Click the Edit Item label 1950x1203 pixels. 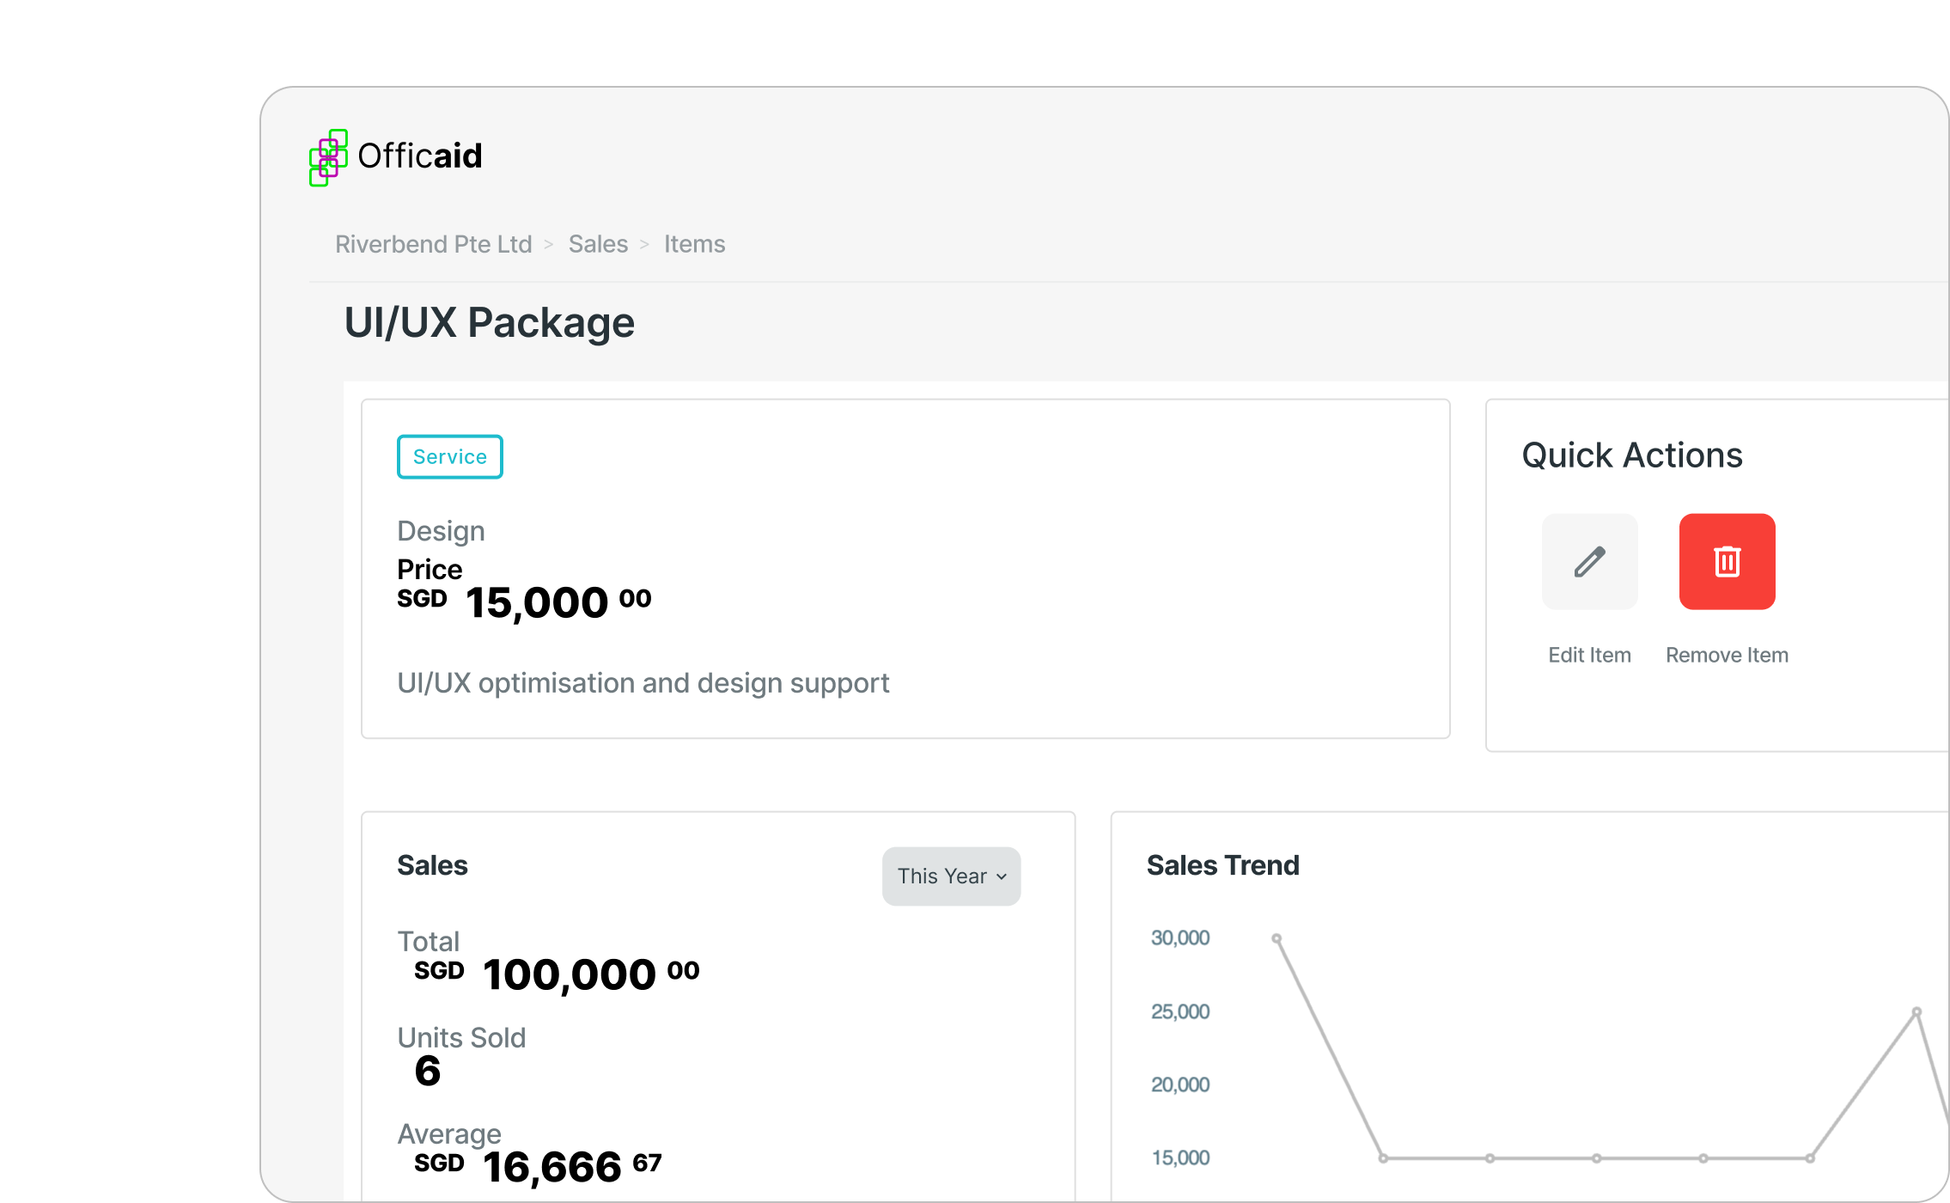pyautogui.click(x=1589, y=655)
